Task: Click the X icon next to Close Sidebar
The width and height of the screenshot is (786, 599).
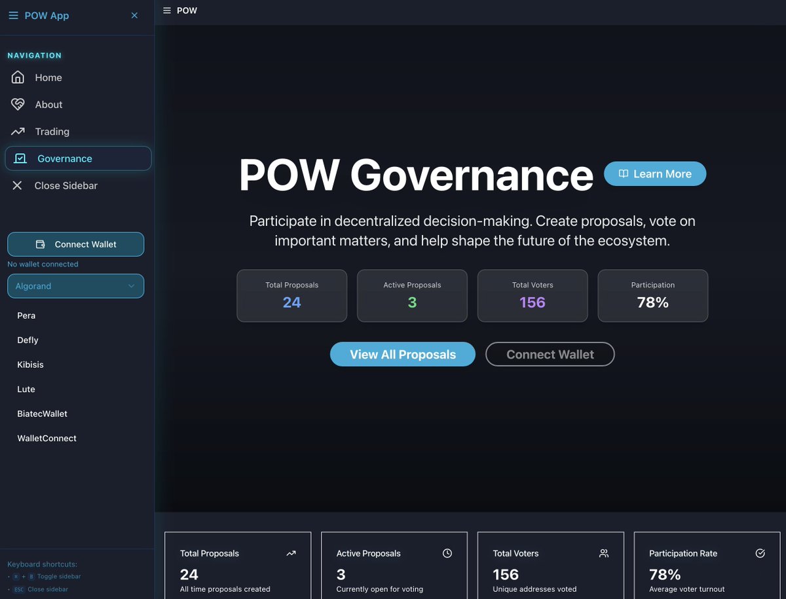Action: click(x=18, y=185)
